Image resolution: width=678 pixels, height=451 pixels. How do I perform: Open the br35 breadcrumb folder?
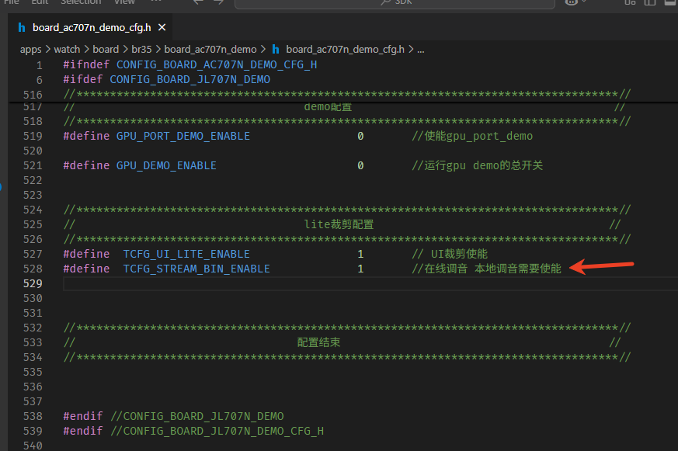[141, 50]
